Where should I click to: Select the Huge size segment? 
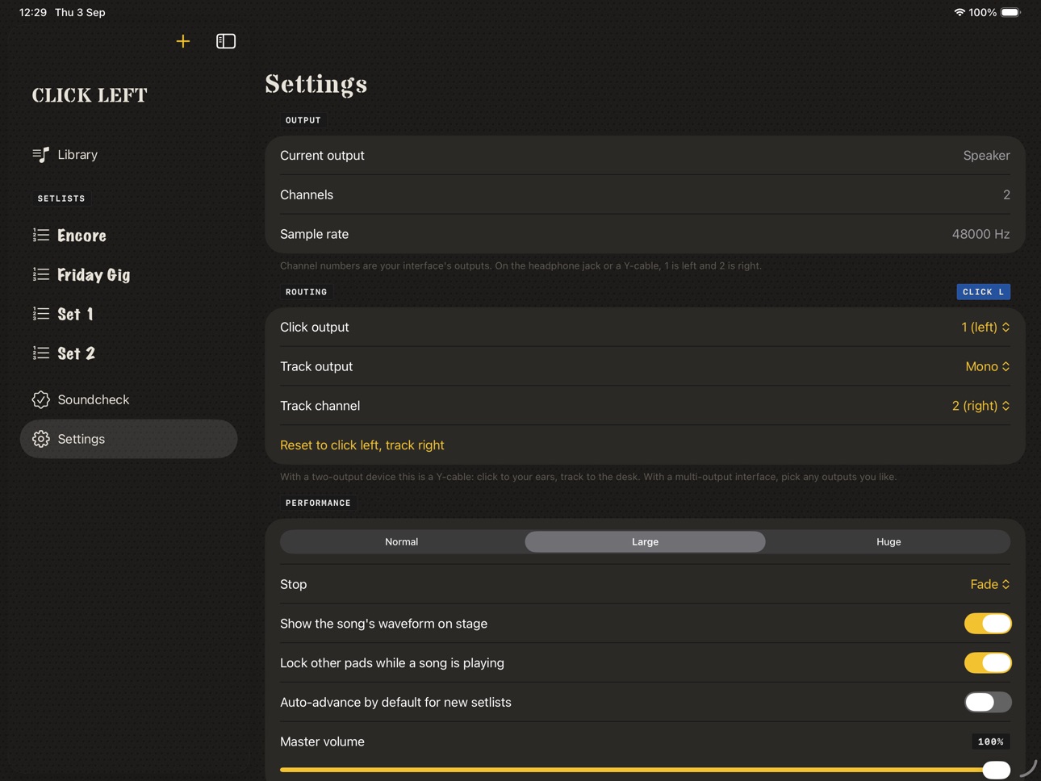click(888, 541)
